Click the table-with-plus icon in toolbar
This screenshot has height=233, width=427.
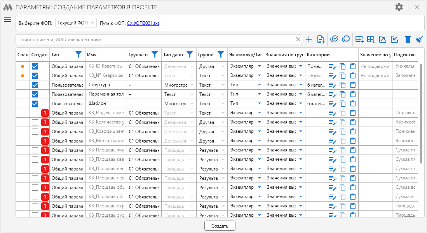click(359, 39)
